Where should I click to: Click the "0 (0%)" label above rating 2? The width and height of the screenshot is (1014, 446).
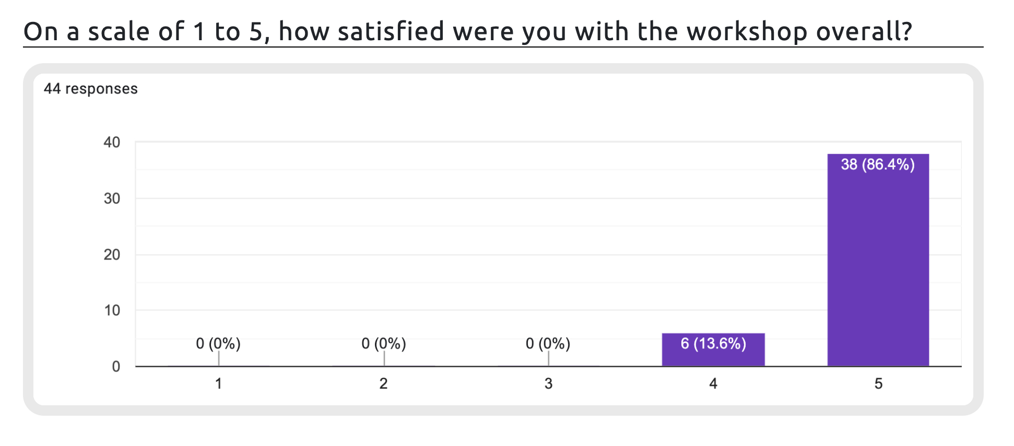(384, 344)
